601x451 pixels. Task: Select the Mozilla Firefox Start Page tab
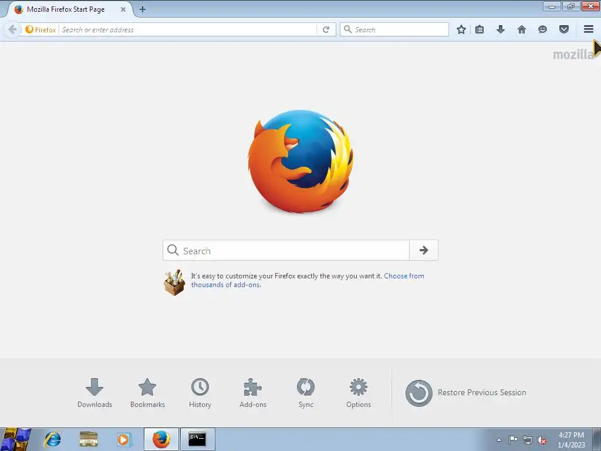click(x=70, y=9)
